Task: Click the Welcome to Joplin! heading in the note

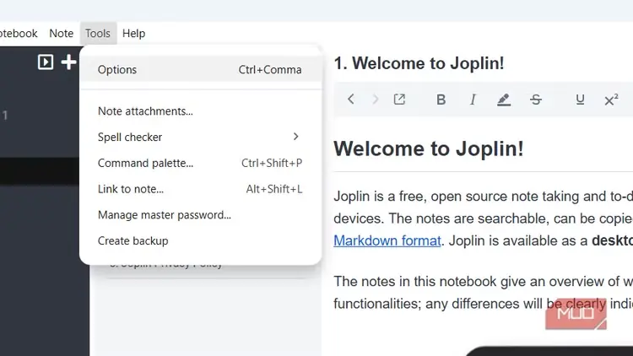Action: [428, 148]
